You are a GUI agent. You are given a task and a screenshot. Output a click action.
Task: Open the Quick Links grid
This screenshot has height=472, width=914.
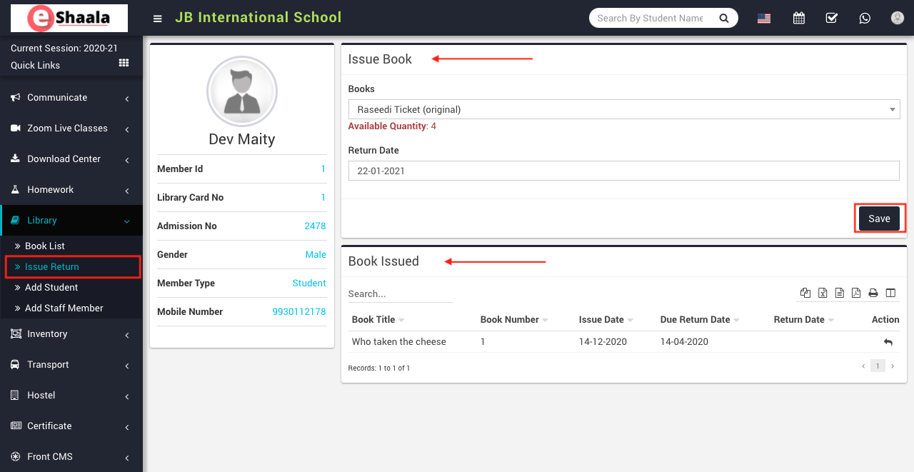124,64
